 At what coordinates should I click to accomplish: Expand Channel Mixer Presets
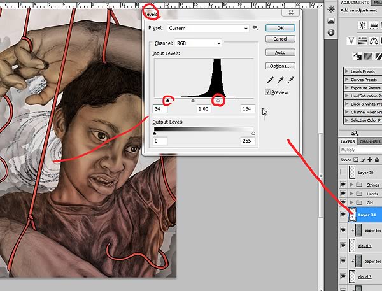tap(347, 112)
